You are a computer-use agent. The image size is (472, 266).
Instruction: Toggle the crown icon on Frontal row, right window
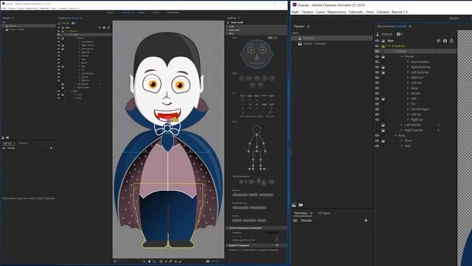(383, 56)
